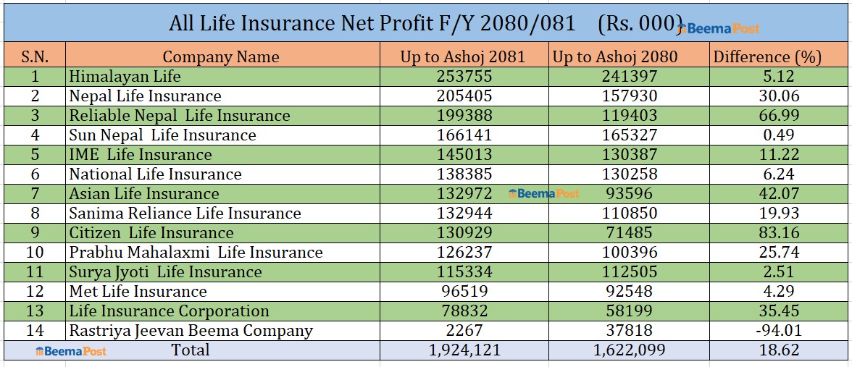Click the 'S.N.' header cell
This screenshot has width=852, height=367.
[x=35, y=56]
